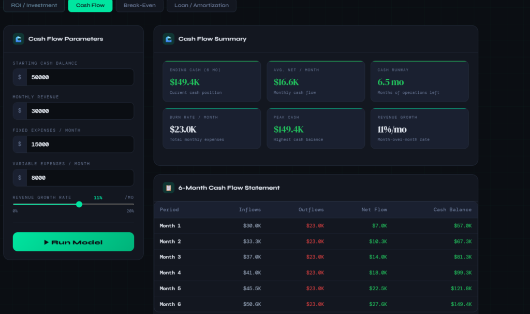Click the dollar sign beside Variable Expenses
Image resolution: width=530 pixels, height=314 pixels.
coord(20,178)
